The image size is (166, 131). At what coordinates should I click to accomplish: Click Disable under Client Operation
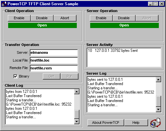pyautogui.click(x=42, y=18)
